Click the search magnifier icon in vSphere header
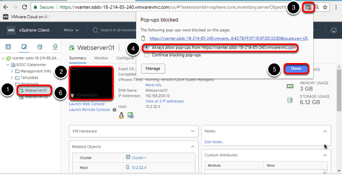 95,30
